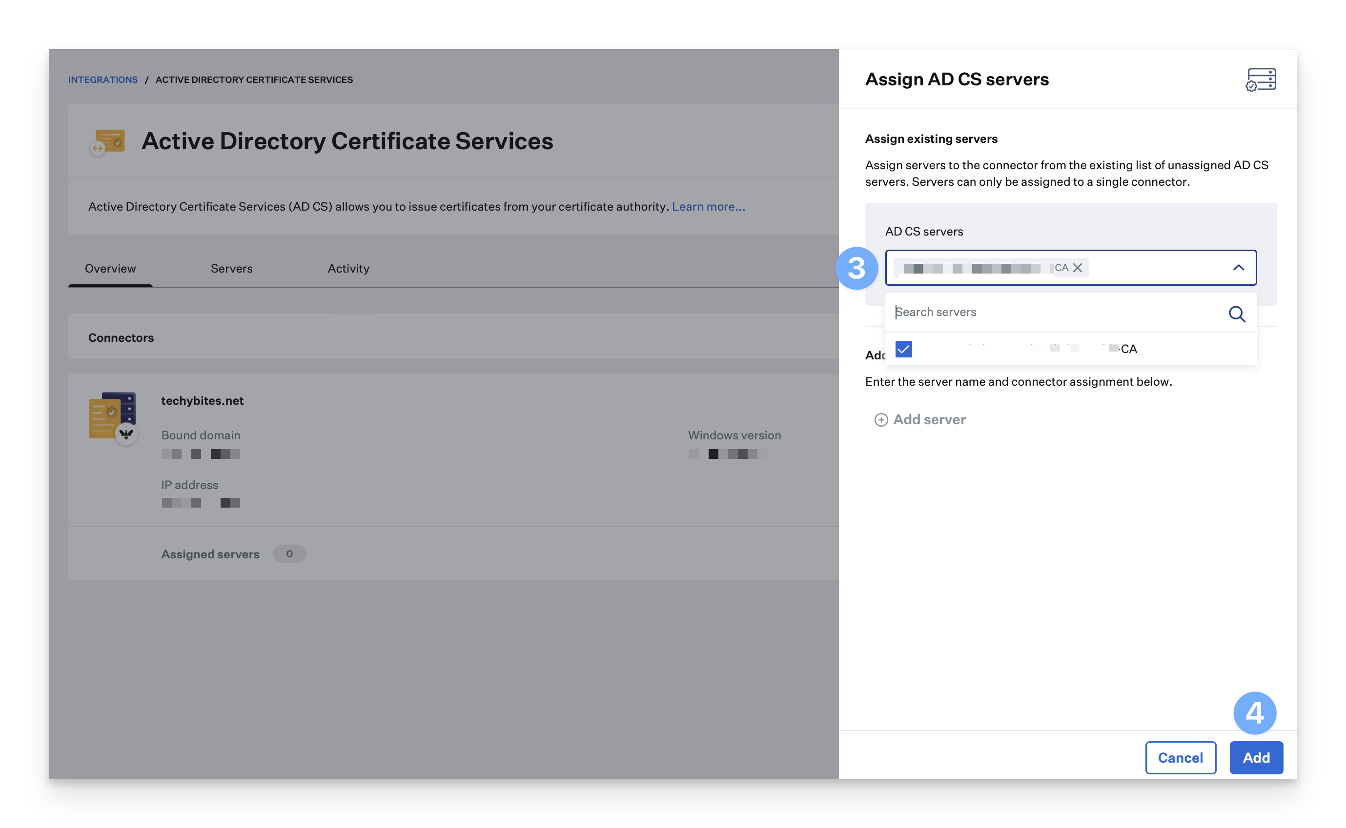Open the Learn more link

tap(708, 206)
